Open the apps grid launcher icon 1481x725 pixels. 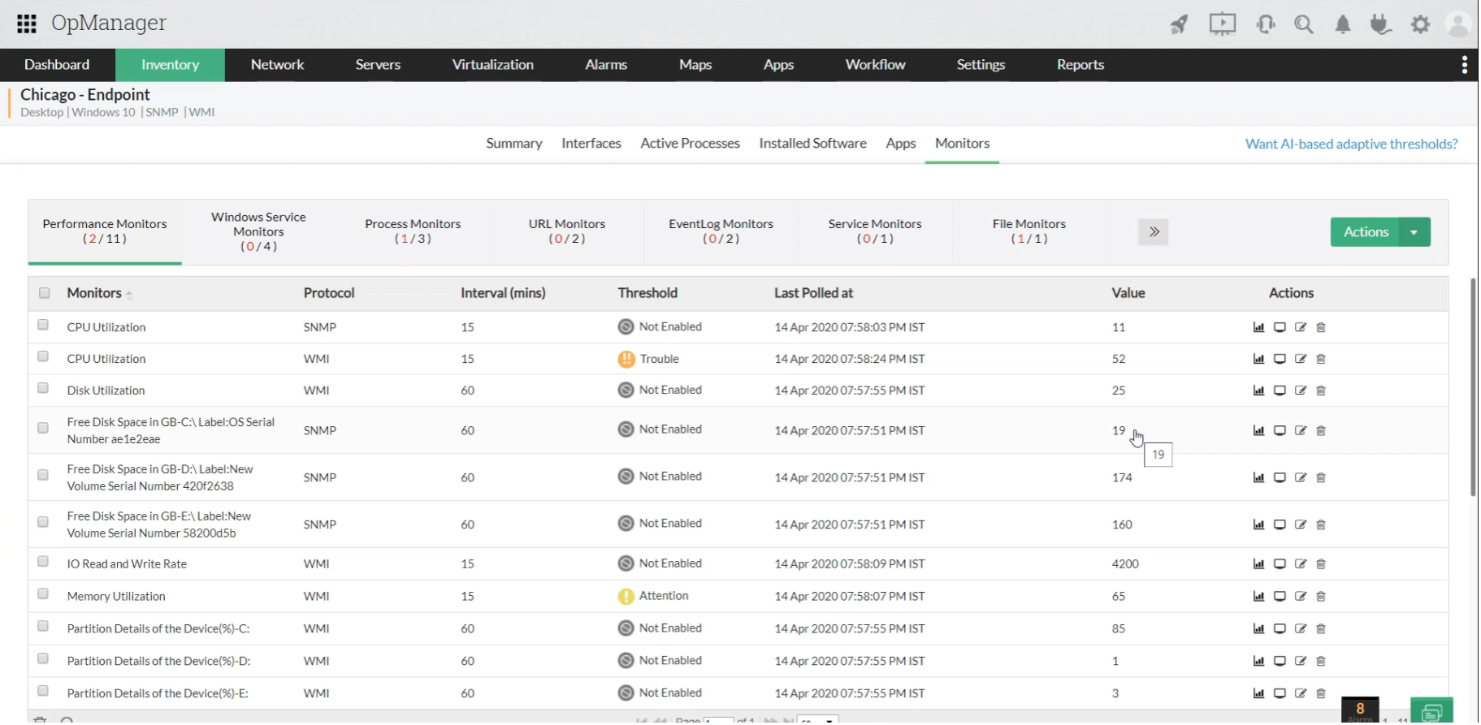pos(27,24)
